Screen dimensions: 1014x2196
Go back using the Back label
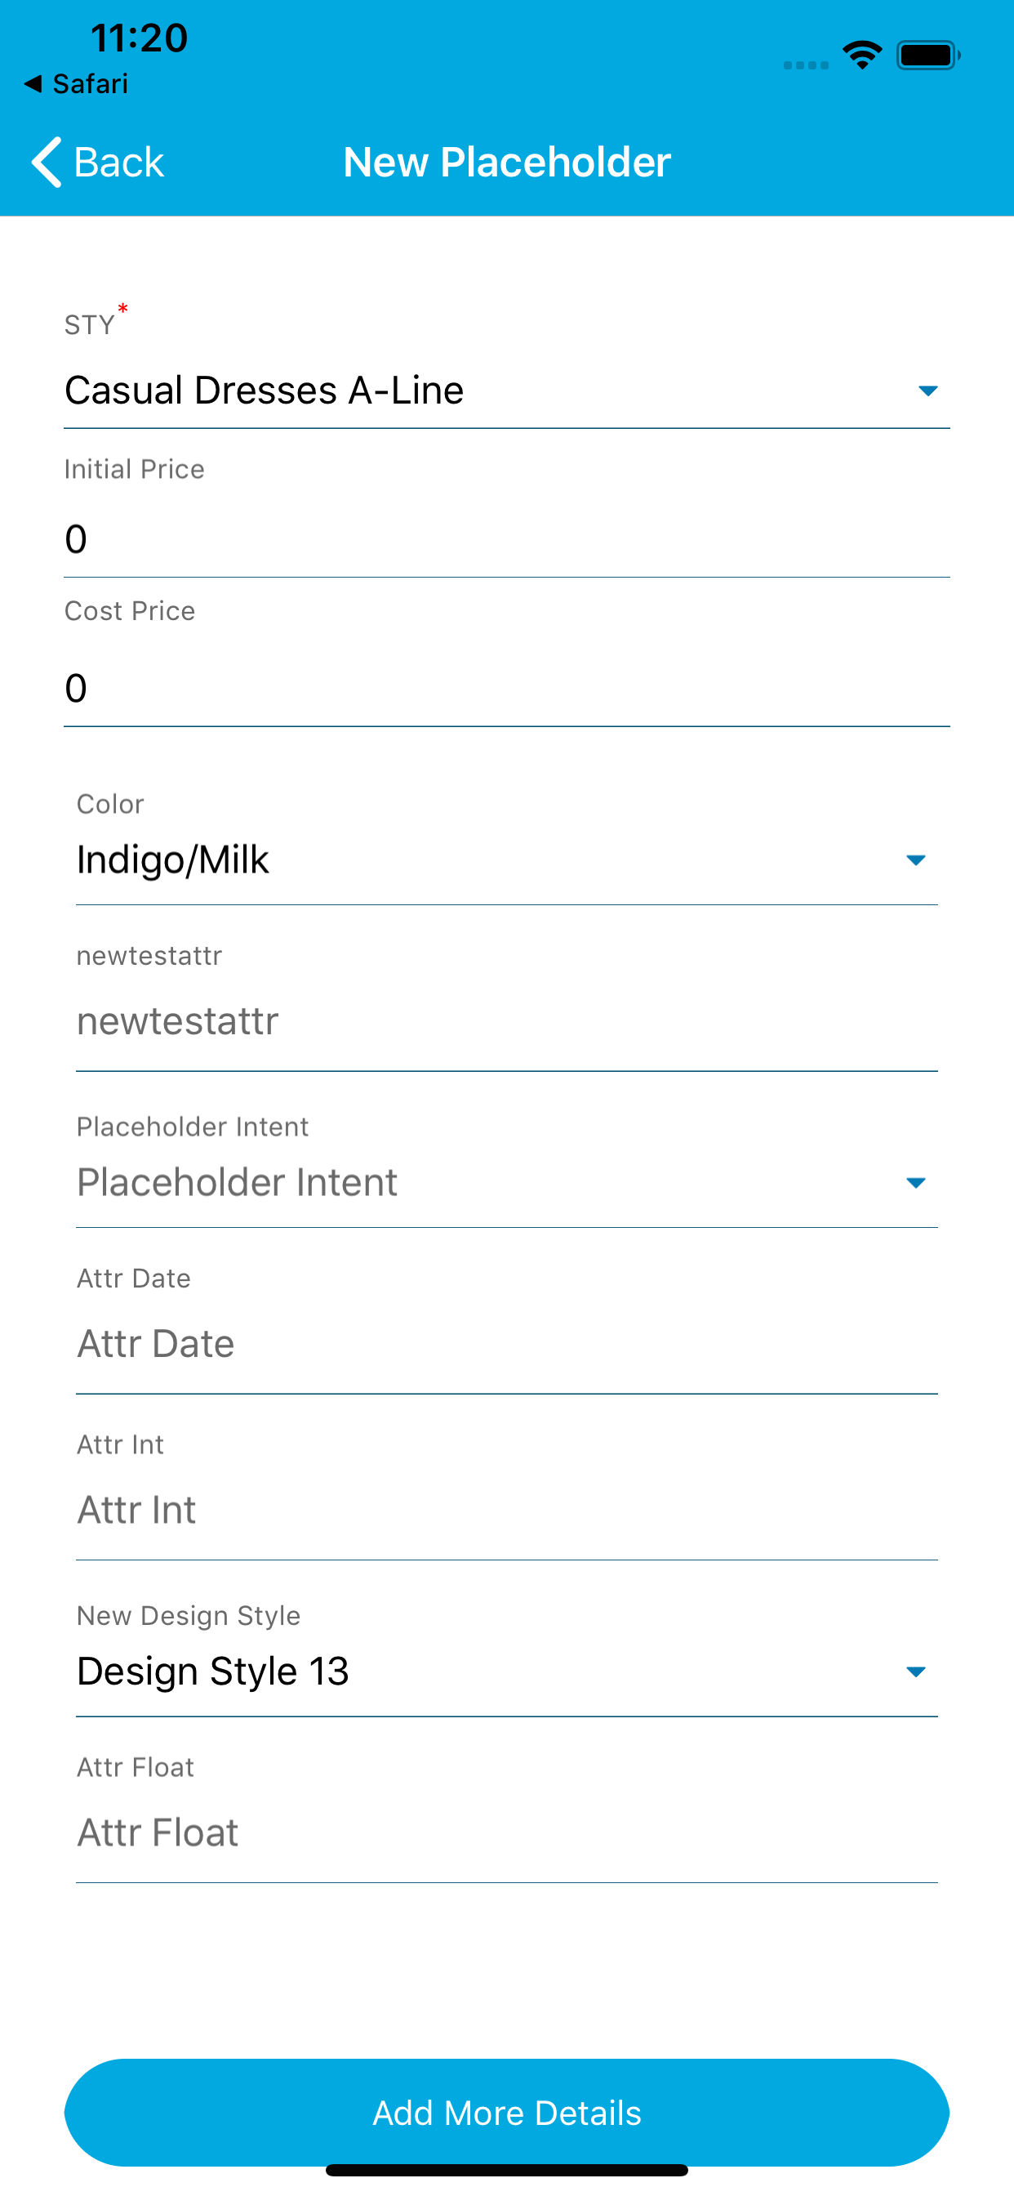click(x=118, y=162)
